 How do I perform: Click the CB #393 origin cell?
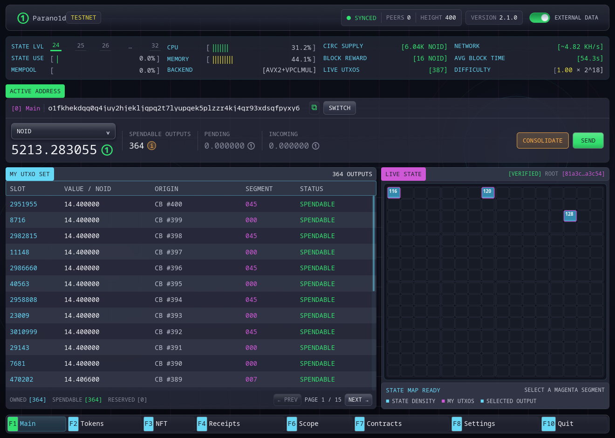click(x=168, y=315)
